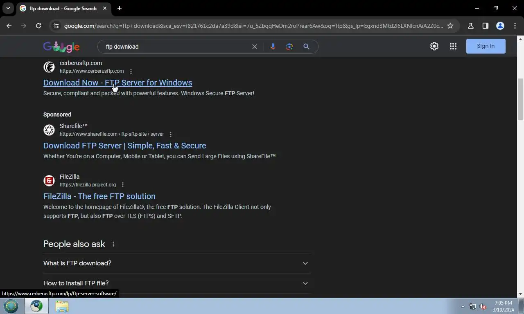
Task: Click the filezilla-project.org URL text
Action: (88, 185)
